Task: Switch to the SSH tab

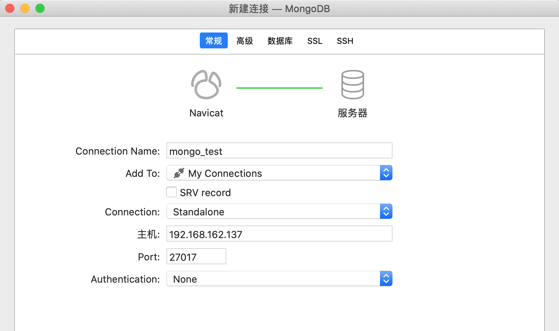Action: 345,41
